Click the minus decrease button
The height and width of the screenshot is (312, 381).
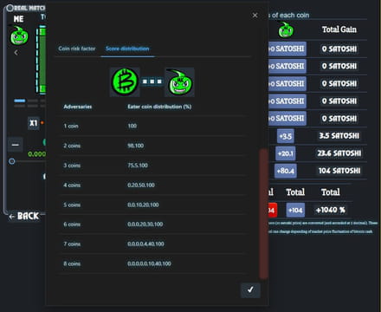16,145
